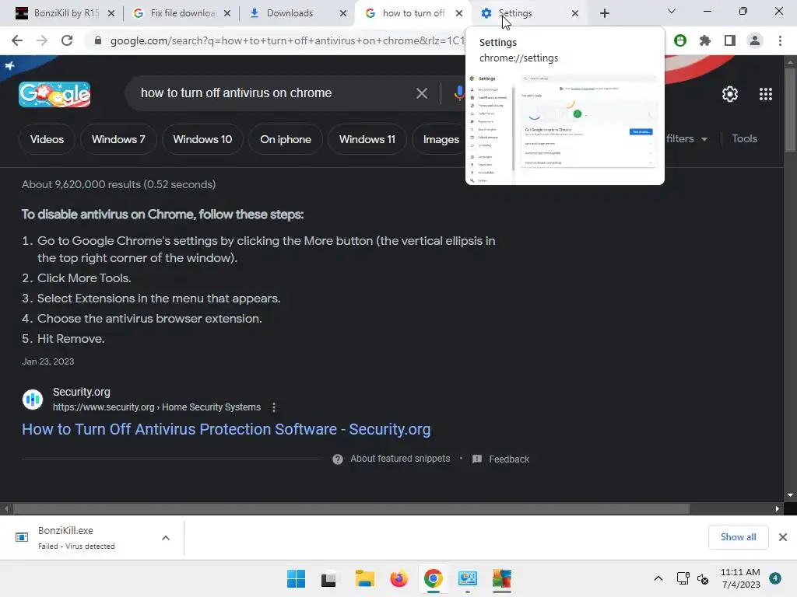Go back using the browser back arrow
Screen dimensions: 797x597
17,40
